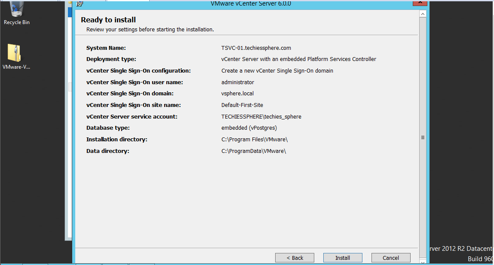Click the Install button
Screen dimensions: 494x265
coord(343,258)
